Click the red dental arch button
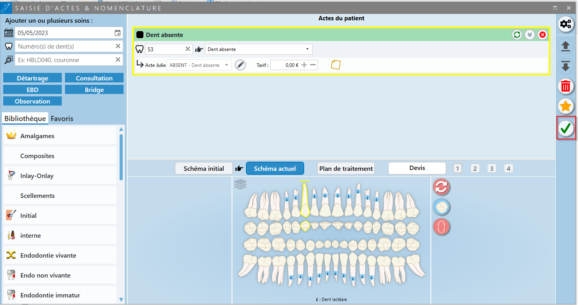Image resolution: width=578 pixels, height=305 pixels. [441, 227]
